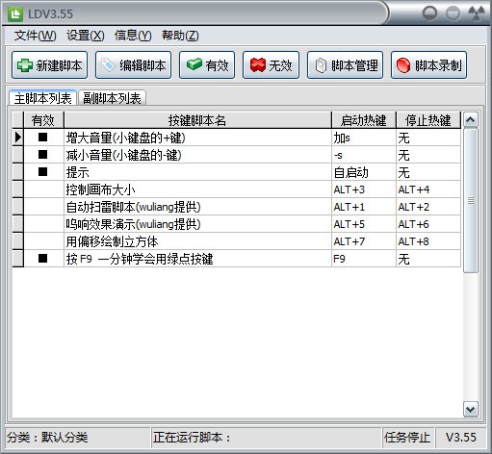Click the green 有效 enable icon

194,64
